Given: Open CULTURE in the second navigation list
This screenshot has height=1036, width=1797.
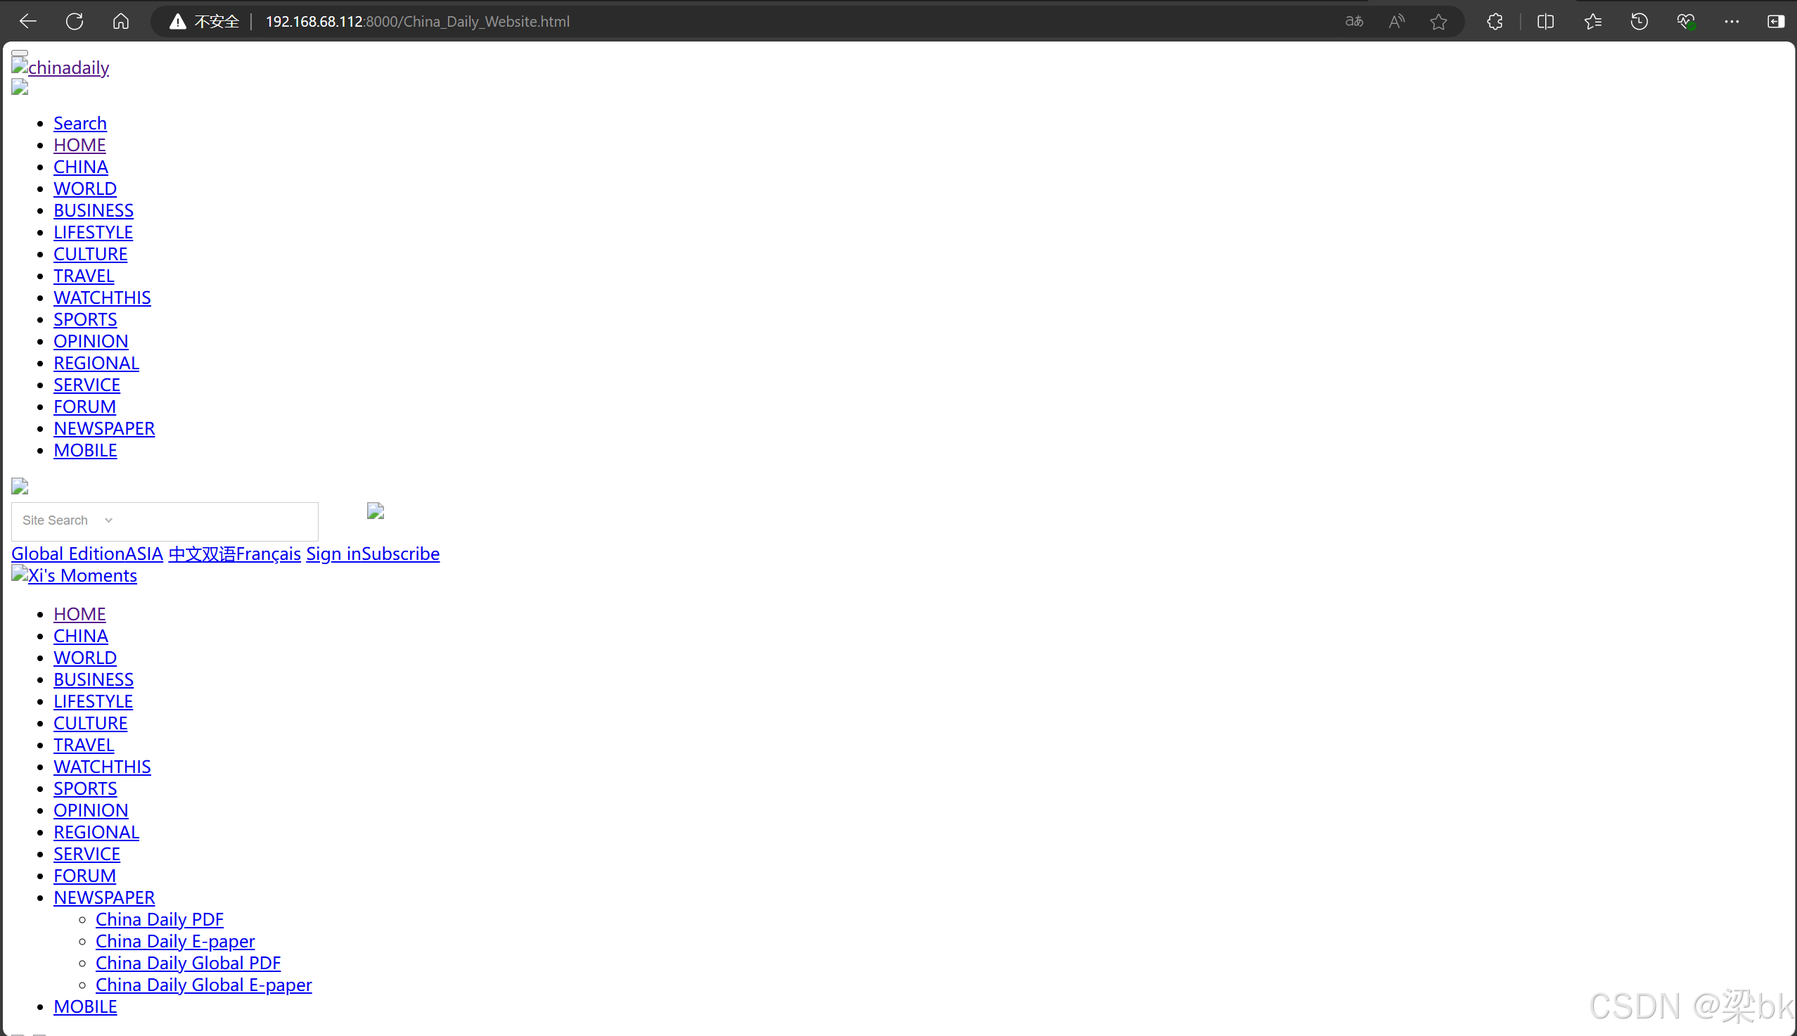Looking at the screenshot, I should click(x=90, y=723).
